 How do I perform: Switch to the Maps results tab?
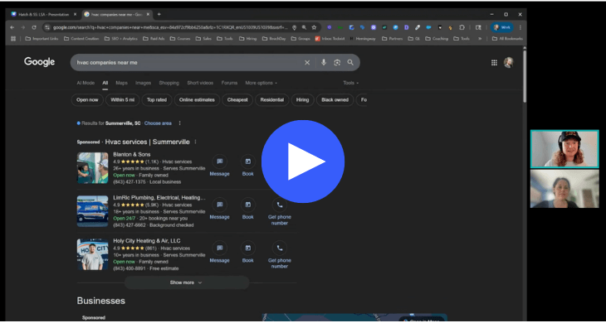pos(121,83)
